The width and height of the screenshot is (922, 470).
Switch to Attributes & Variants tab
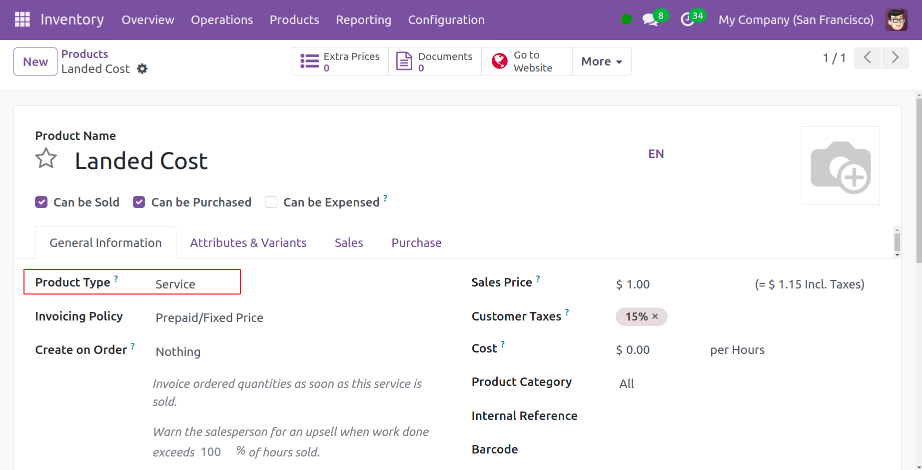click(248, 243)
